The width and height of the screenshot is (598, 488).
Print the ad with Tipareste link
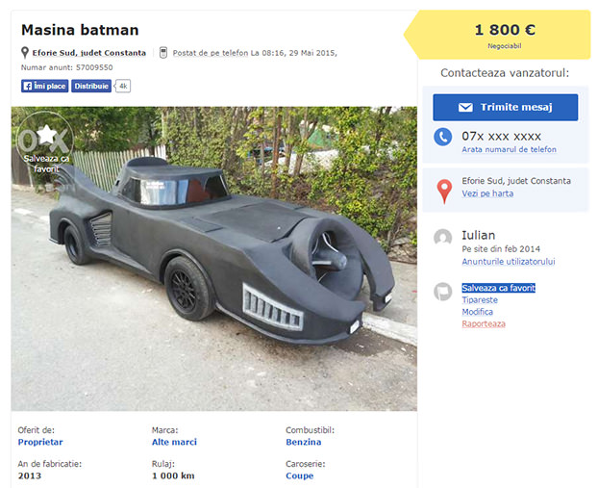click(x=480, y=300)
